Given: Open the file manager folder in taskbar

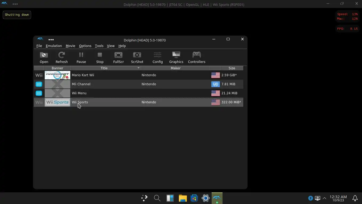Looking at the screenshot, I should click(183, 198).
